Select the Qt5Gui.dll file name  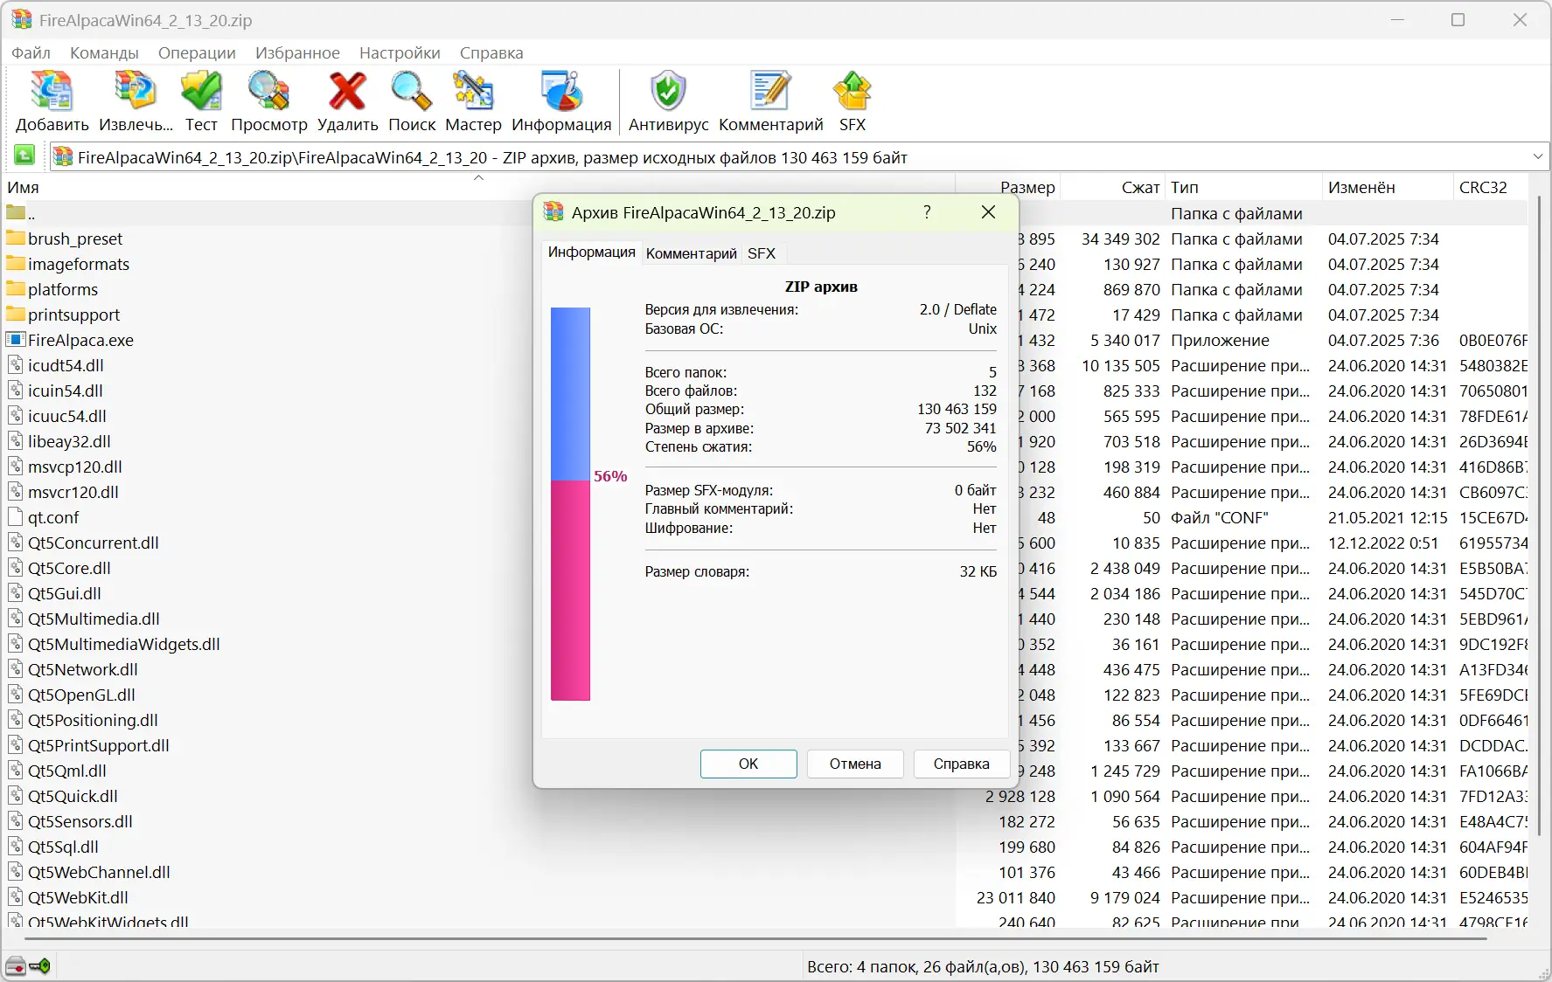click(65, 593)
